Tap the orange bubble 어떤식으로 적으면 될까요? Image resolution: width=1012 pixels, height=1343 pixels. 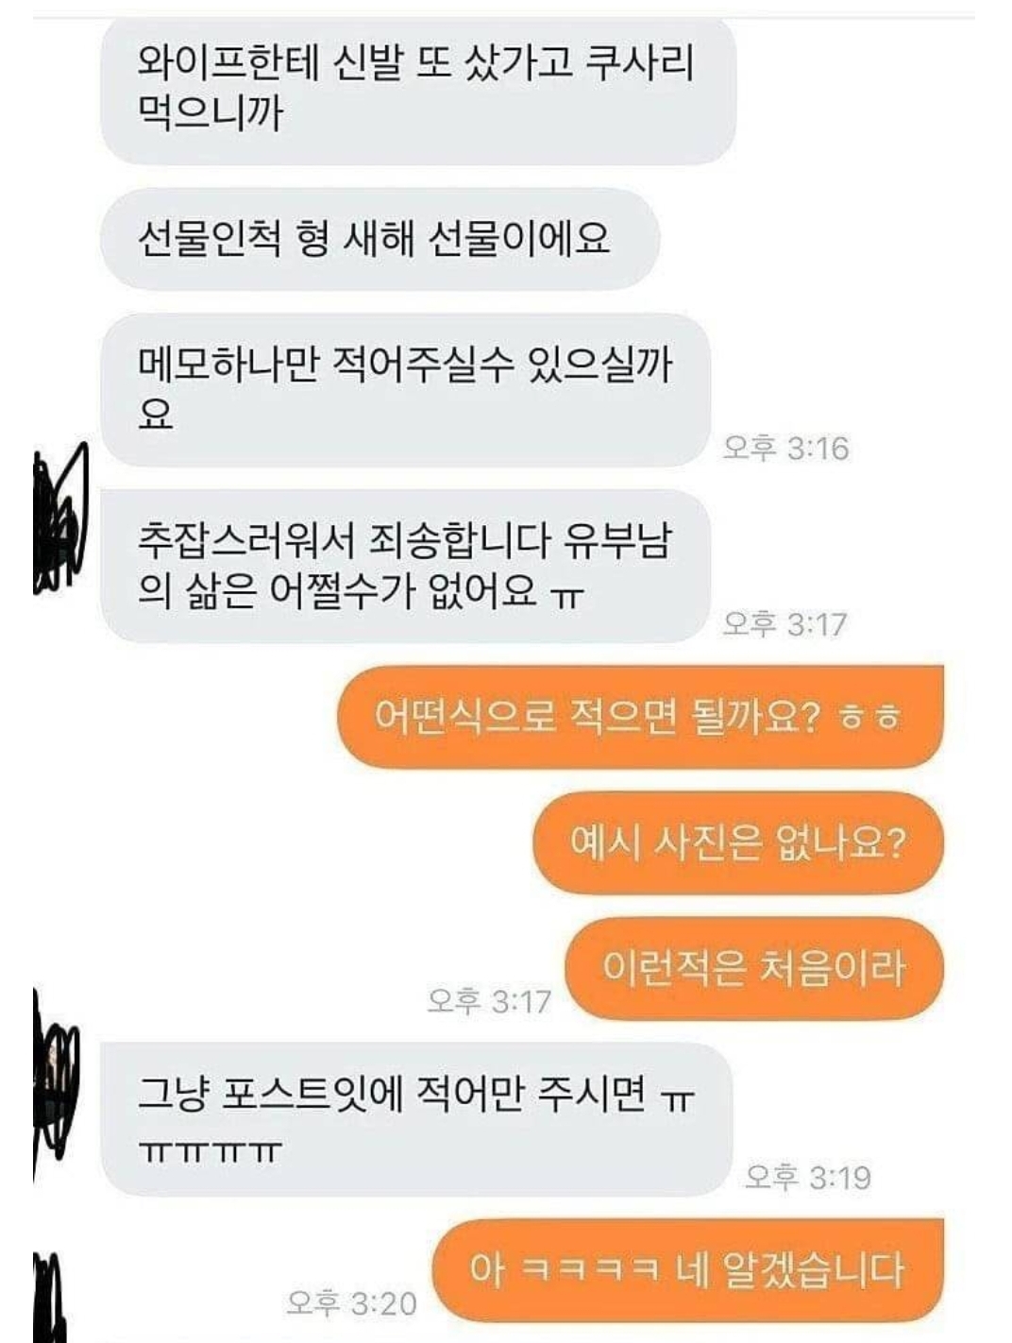pyautogui.click(x=641, y=717)
